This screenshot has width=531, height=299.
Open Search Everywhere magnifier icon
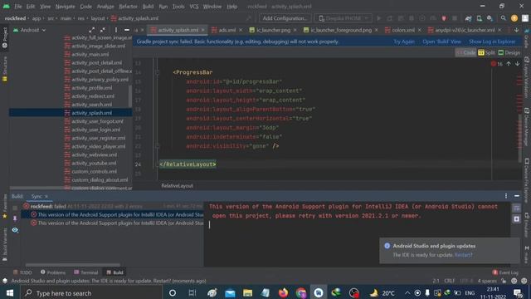click(x=504, y=18)
